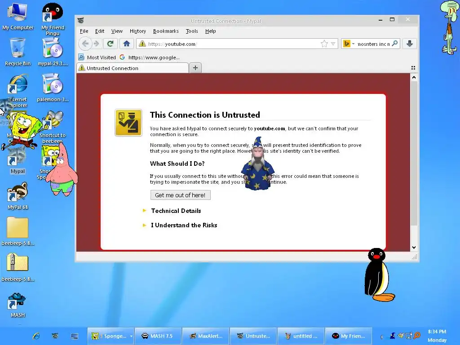The height and width of the screenshot is (345, 460).
Task: Click the search magnifier in the search box
Action: pos(395,44)
